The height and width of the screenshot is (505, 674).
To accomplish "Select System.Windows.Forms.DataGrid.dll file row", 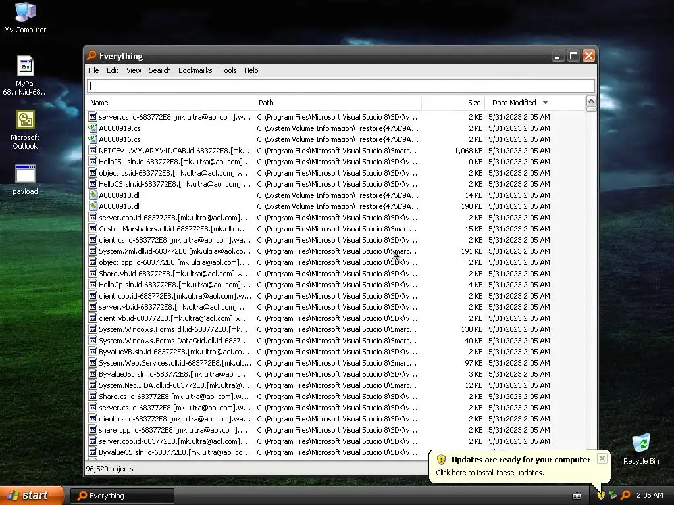I will pos(335,340).
